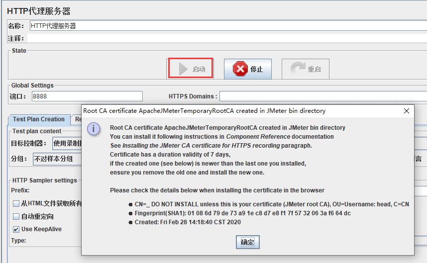
Task: Click 'Certificate has a duration validity' text
Action: coord(170,155)
